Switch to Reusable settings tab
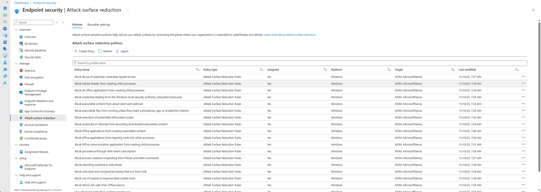 pos(99,25)
